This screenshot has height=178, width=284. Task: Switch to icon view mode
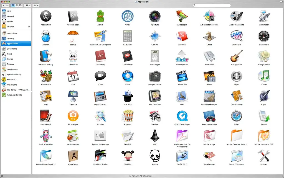(x=13, y=6)
